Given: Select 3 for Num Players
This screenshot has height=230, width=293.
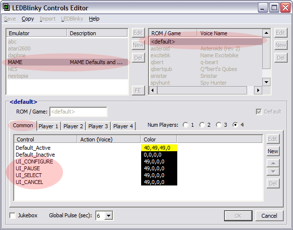Looking at the screenshot, I should pos(219,125).
